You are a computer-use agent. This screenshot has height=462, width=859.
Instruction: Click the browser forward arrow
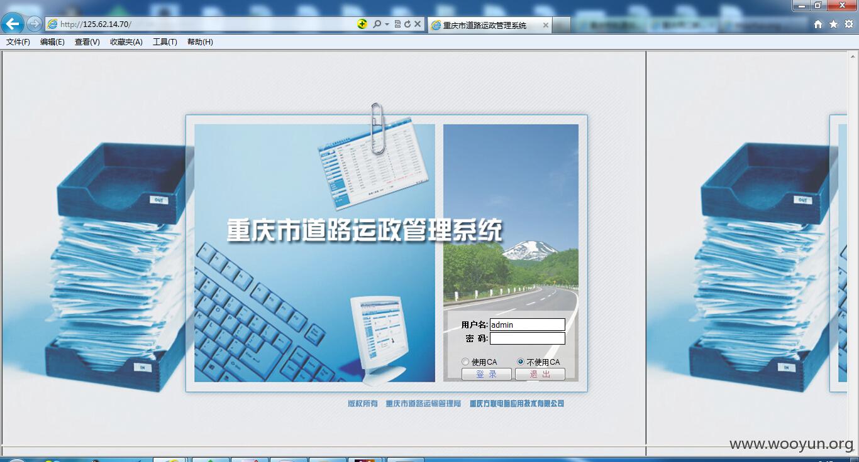tap(34, 24)
